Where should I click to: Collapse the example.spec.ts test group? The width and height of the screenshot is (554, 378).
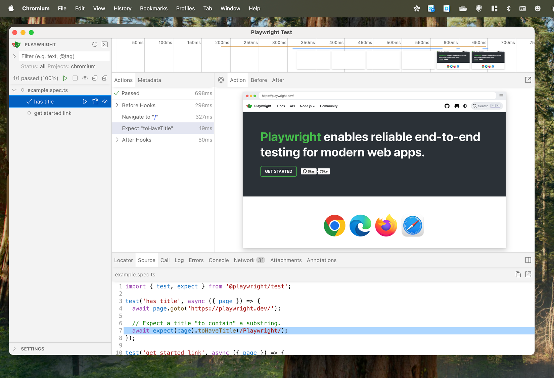[14, 90]
